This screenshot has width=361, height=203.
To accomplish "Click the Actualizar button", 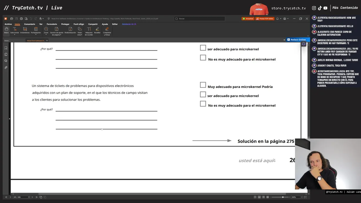I will coord(248,19).
